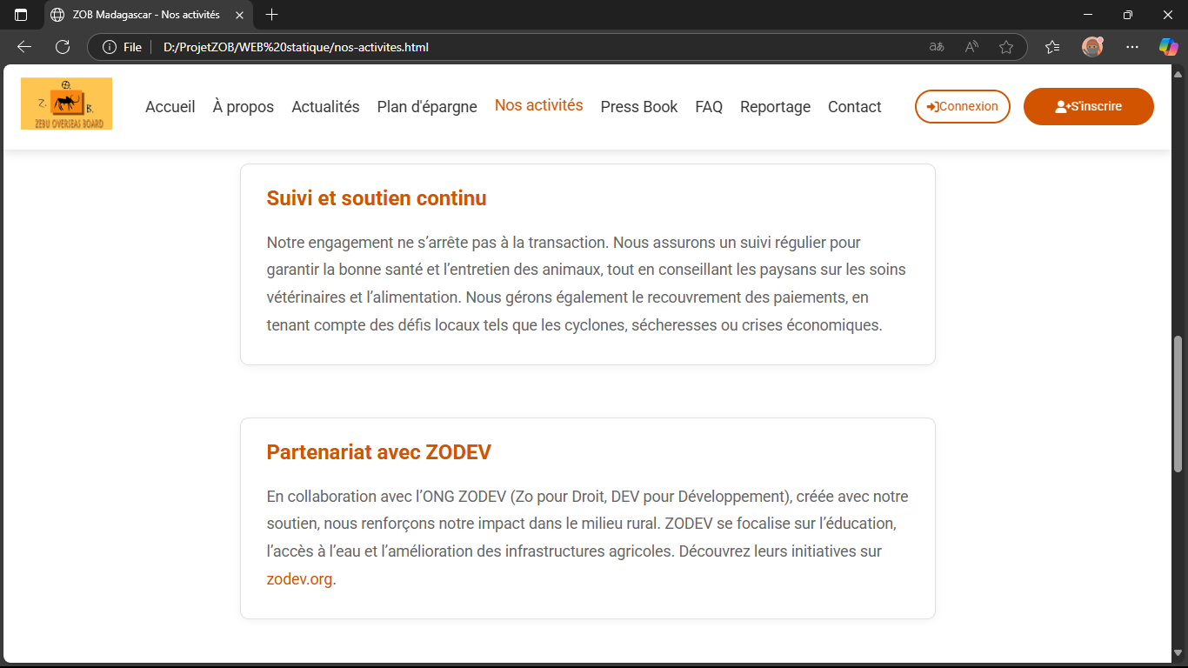Screen dimensions: 1188x668
Task: Minimize the browser window
Action: tap(1088, 15)
